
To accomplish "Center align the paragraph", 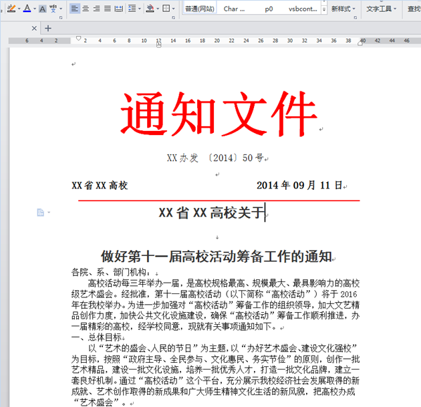I will (86, 9).
